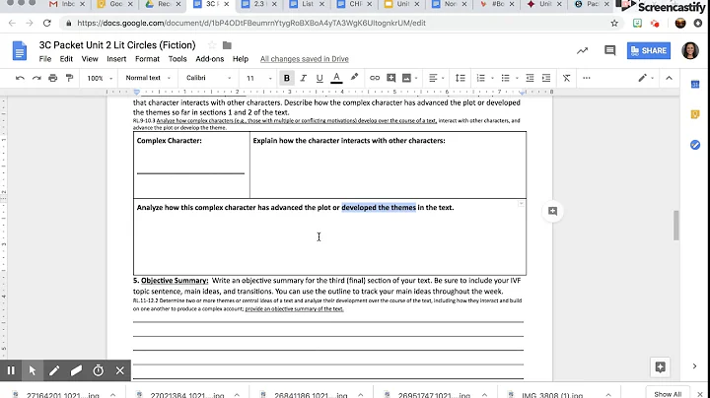Open numbered list dropdown
This screenshot has width=710, height=398.
[492, 78]
